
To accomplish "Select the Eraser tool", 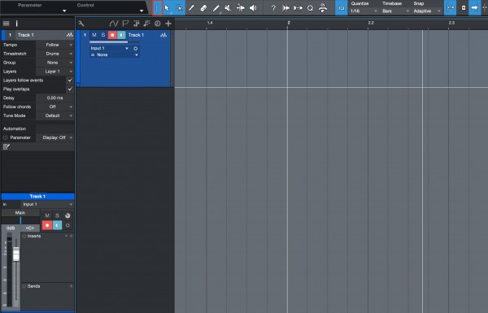I will pyautogui.click(x=203, y=8).
